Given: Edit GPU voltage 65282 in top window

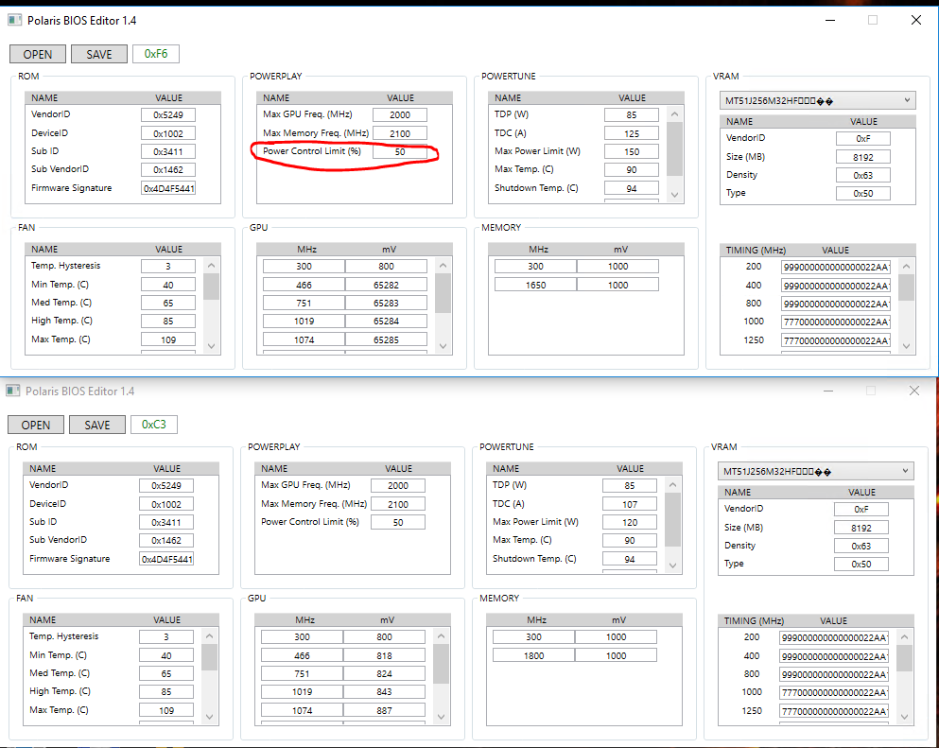Looking at the screenshot, I should pyautogui.click(x=386, y=285).
